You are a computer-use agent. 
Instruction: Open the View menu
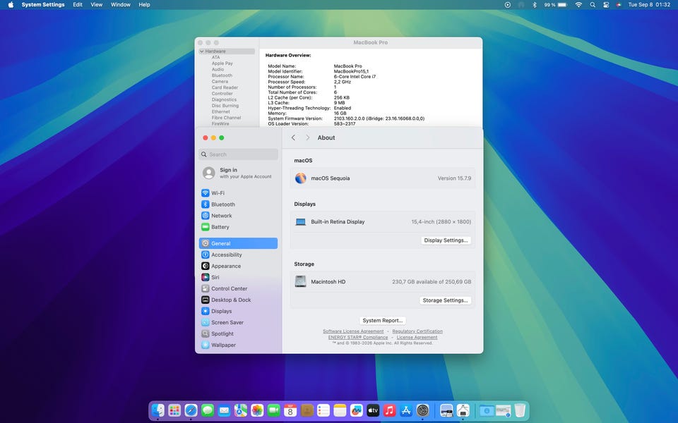coord(97,5)
